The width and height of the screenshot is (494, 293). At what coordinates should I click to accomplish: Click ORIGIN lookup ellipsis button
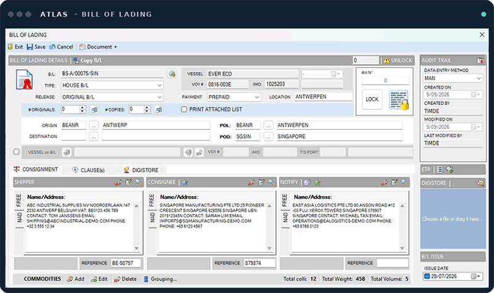(x=94, y=125)
